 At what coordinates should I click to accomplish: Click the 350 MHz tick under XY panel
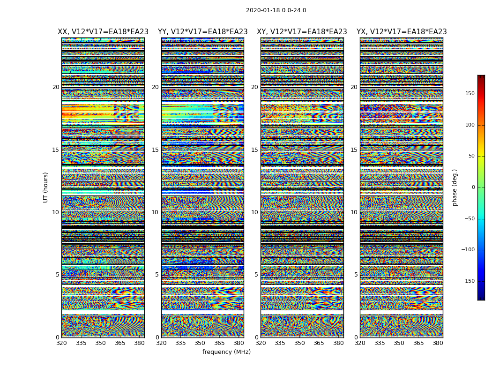[x=300, y=343]
